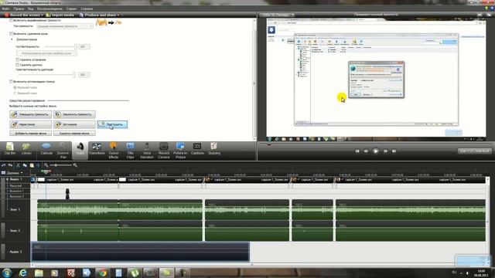Expand the Video 1 track

(x=7, y=179)
